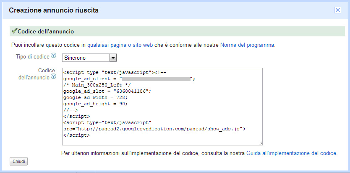The width and height of the screenshot is (350, 173).
Task: Click the google_ad_height line in the code
Action: click(x=95, y=103)
